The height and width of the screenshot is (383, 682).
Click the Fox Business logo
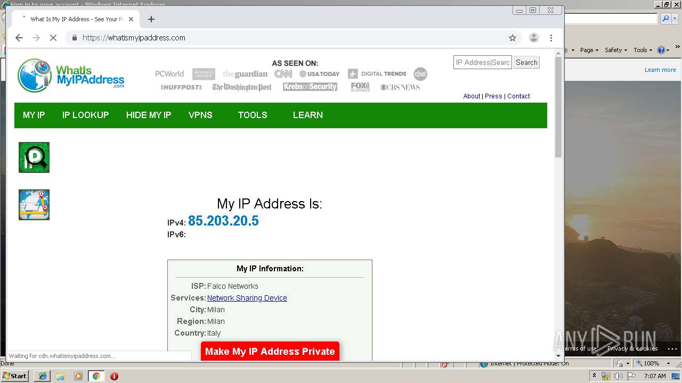tap(360, 87)
